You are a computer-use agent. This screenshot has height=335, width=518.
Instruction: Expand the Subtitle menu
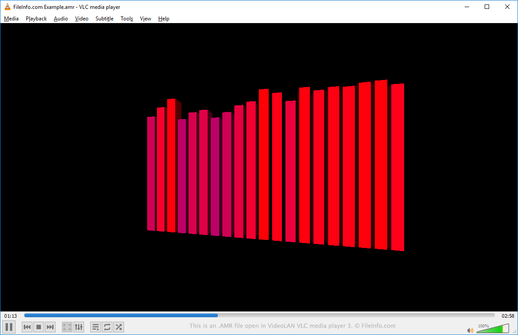(104, 19)
